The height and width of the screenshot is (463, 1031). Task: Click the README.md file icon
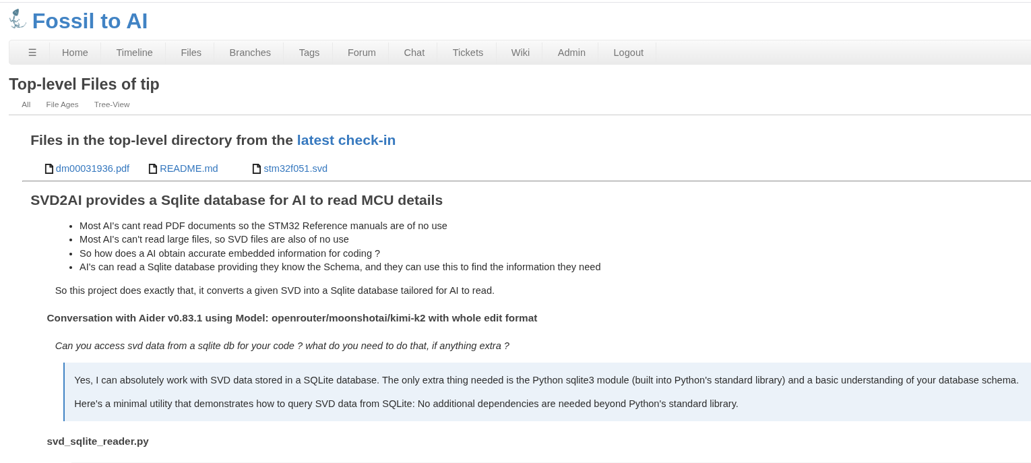click(152, 169)
